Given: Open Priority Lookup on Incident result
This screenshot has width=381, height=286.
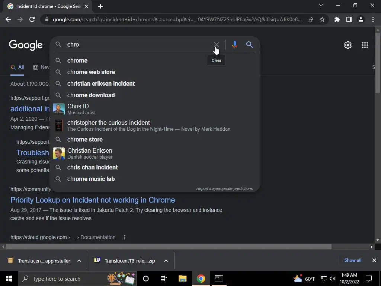Looking at the screenshot, I should (x=93, y=200).
